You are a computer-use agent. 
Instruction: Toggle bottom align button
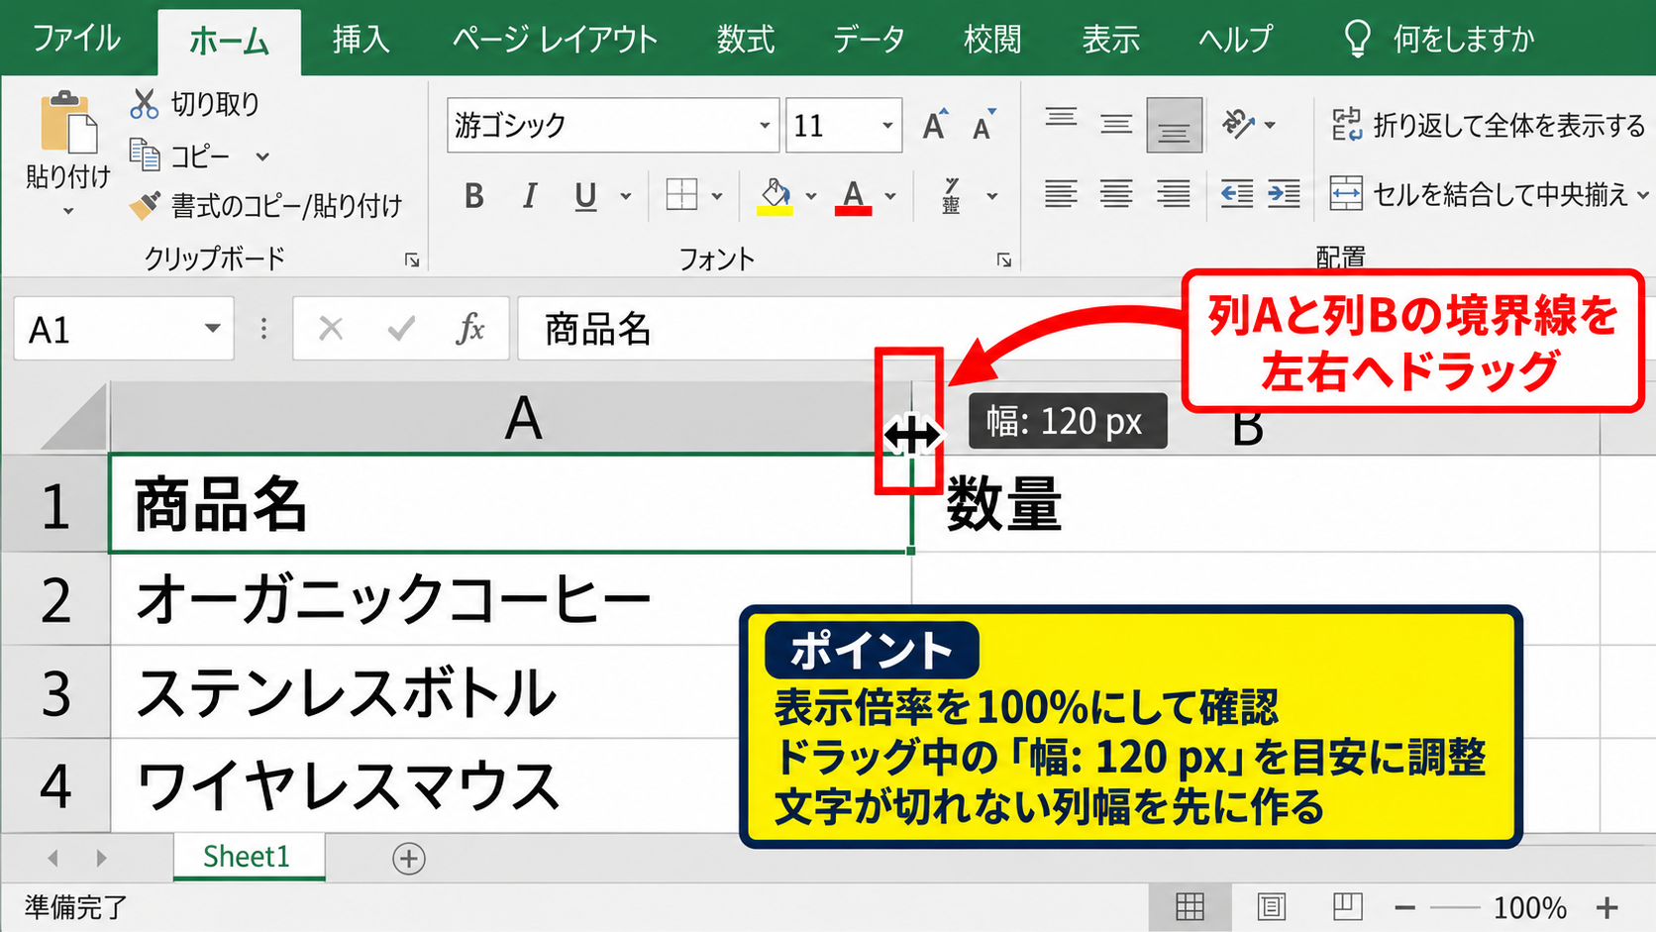pos(1174,125)
